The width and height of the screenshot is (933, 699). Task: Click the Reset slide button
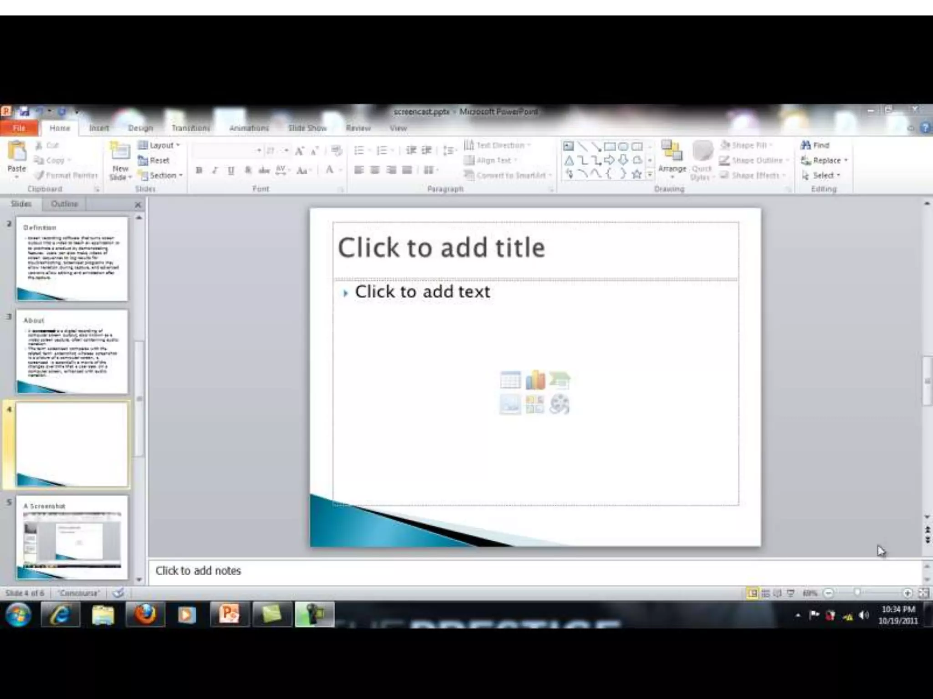(154, 160)
